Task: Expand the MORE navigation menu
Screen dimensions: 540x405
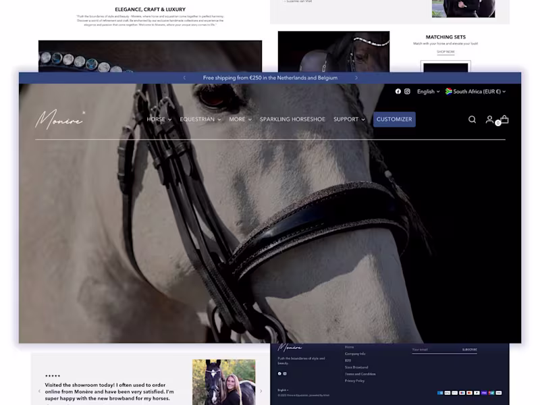Action: tap(240, 119)
